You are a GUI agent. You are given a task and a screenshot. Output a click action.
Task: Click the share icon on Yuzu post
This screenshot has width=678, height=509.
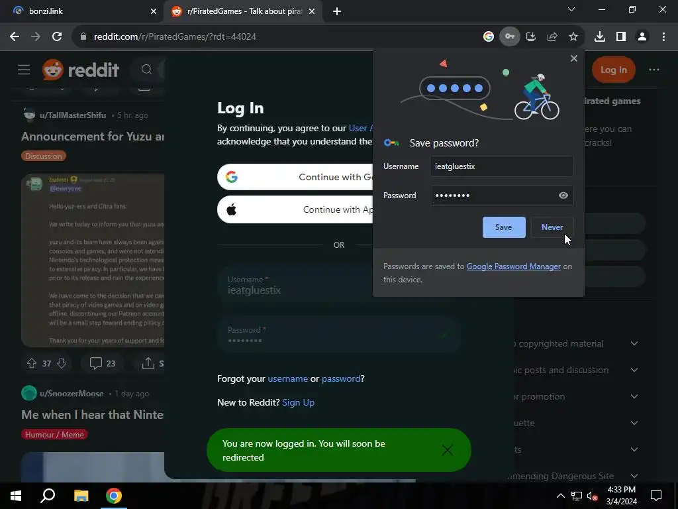pyautogui.click(x=148, y=363)
